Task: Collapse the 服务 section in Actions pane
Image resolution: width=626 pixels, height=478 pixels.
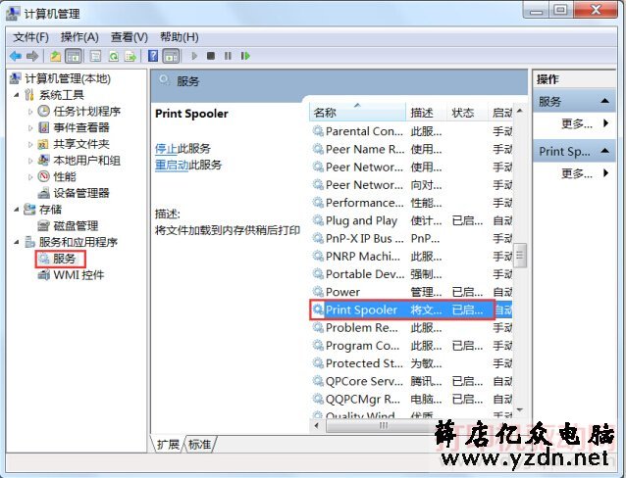Action: pos(604,101)
